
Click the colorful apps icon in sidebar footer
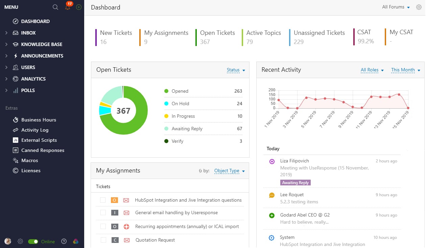pyautogui.click(x=76, y=241)
